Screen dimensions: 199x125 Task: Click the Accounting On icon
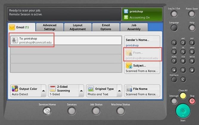(126, 17)
